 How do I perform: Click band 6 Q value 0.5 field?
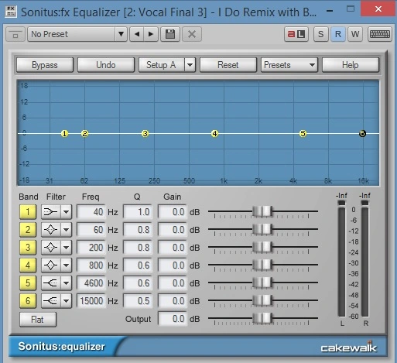click(x=138, y=301)
